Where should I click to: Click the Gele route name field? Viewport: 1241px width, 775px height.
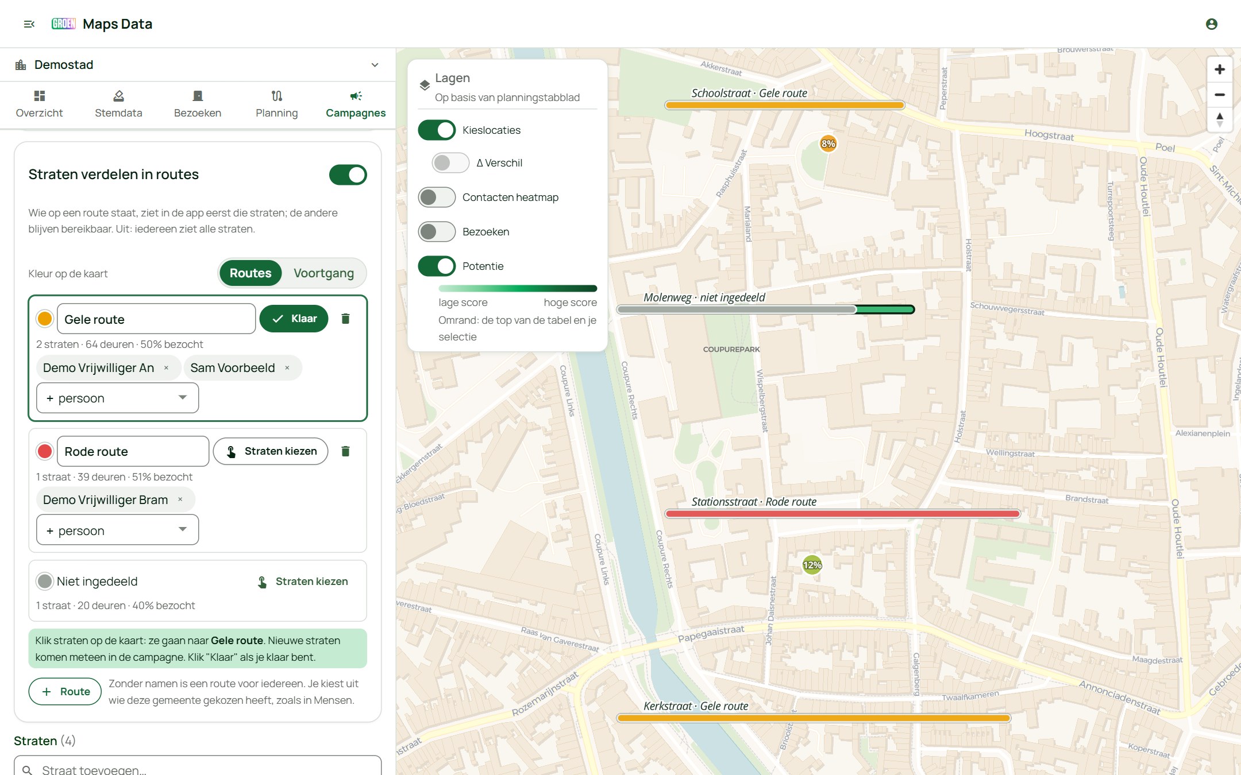point(156,319)
